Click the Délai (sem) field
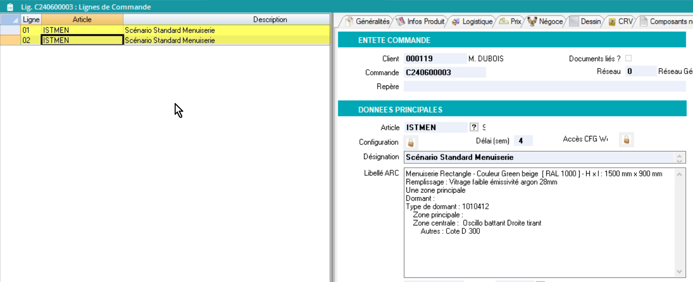Screen dimensions: 693x282 tap(523, 140)
